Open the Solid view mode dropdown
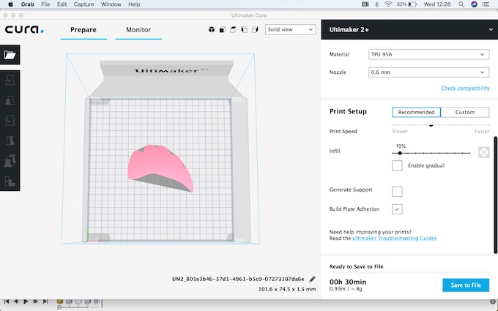Screen dimensions: 498x311 (290, 29)
